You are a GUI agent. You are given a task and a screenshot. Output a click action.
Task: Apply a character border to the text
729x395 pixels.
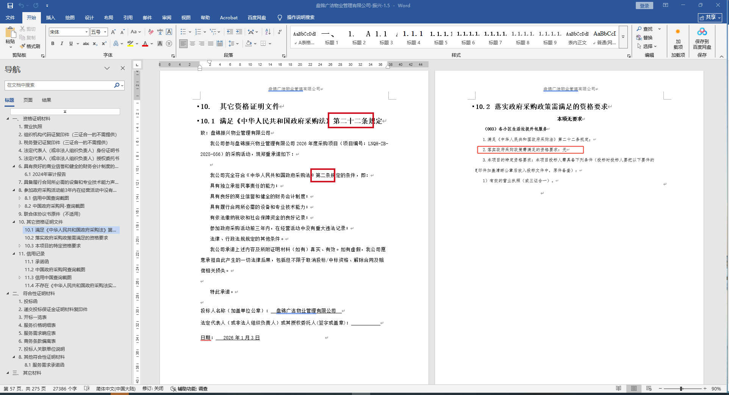pyautogui.click(x=169, y=32)
